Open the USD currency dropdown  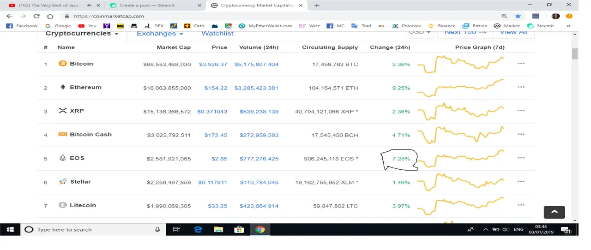coord(420,33)
